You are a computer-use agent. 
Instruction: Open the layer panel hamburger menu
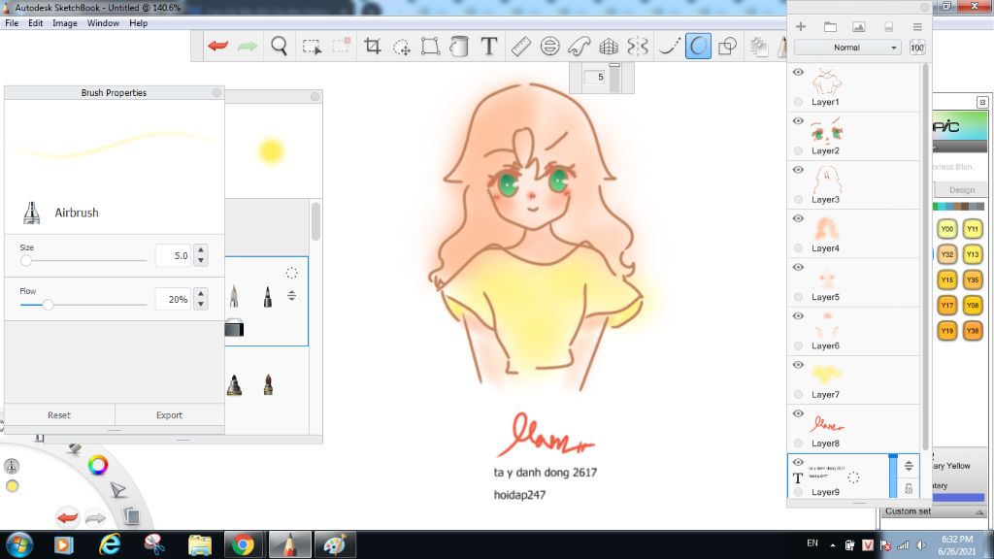pos(917,26)
